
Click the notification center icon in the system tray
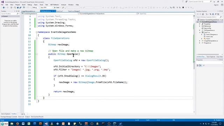click(x=220, y=124)
